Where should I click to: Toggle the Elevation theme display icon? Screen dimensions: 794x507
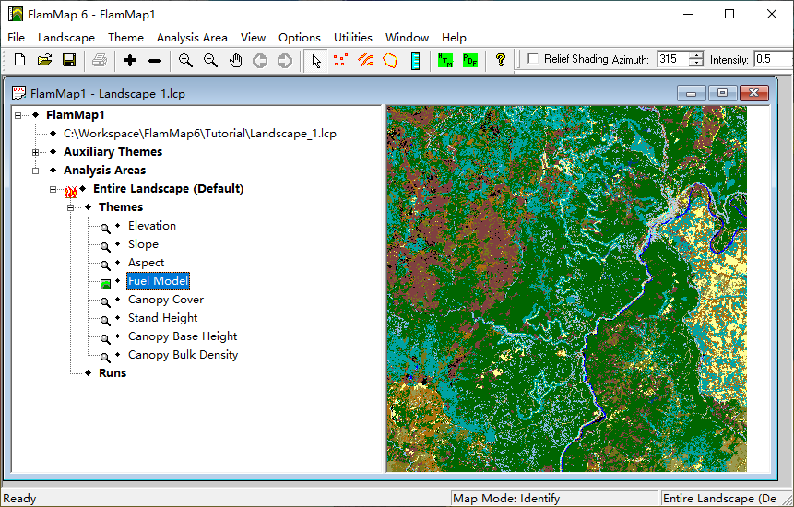click(x=106, y=227)
